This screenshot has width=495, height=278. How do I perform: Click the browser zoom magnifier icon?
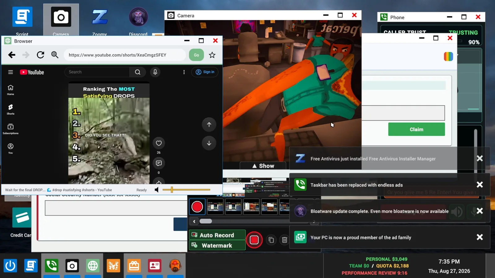pyautogui.click(x=55, y=55)
